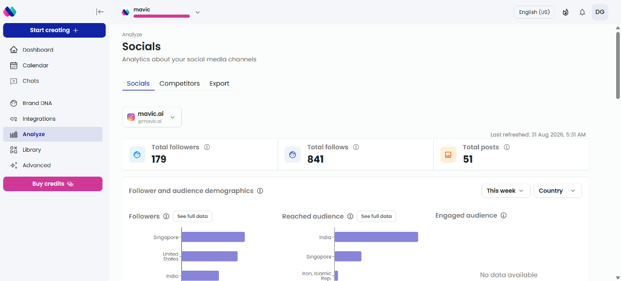This screenshot has height=281, width=621.
Task: Click the Total posts image icon
Action: (x=448, y=155)
